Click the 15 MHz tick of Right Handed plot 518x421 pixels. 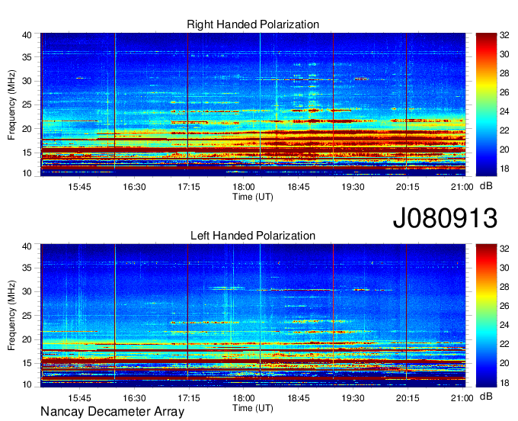coord(27,153)
